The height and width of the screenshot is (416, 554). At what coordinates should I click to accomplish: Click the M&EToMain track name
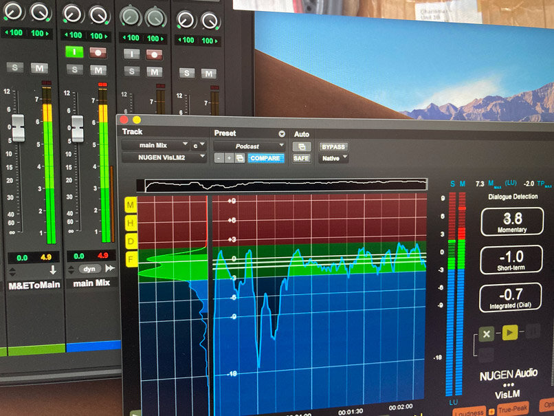point(34,285)
